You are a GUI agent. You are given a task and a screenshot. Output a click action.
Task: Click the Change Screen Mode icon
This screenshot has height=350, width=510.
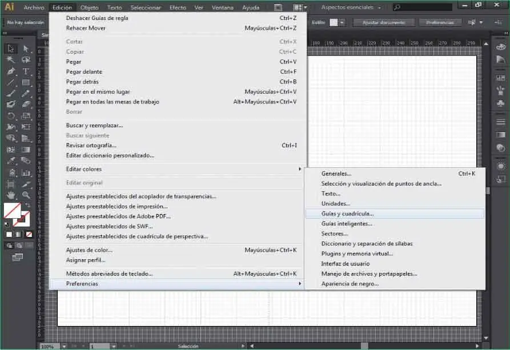17,258
